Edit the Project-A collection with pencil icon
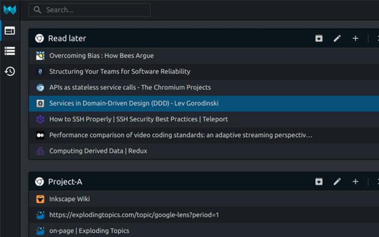The height and width of the screenshot is (237, 379). click(x=337, y=181)
